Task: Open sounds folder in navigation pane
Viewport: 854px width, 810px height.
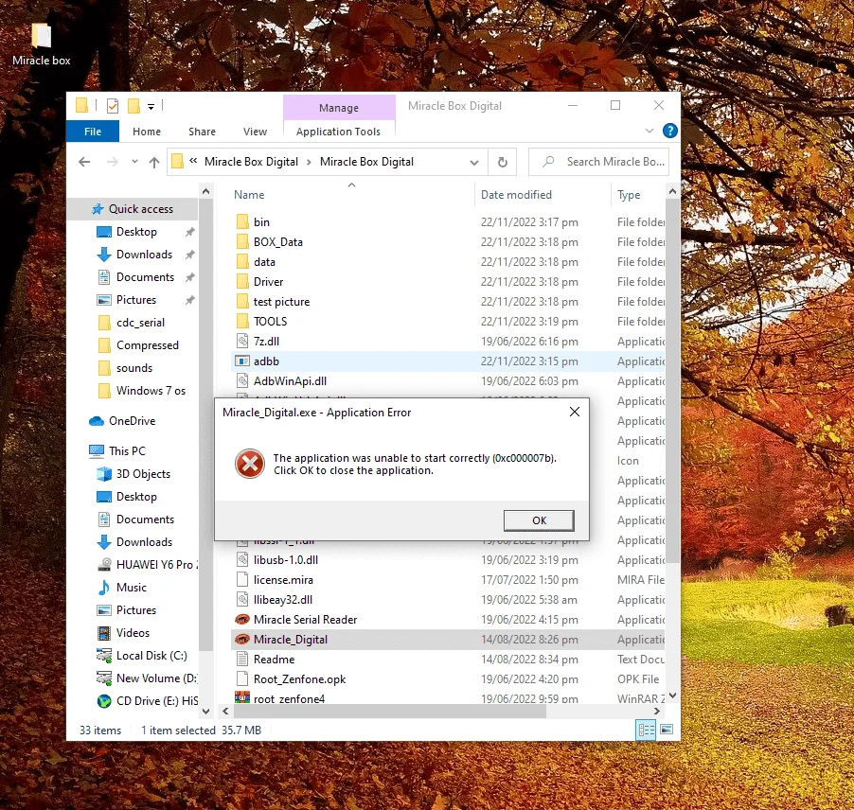Action: [134, 368]
